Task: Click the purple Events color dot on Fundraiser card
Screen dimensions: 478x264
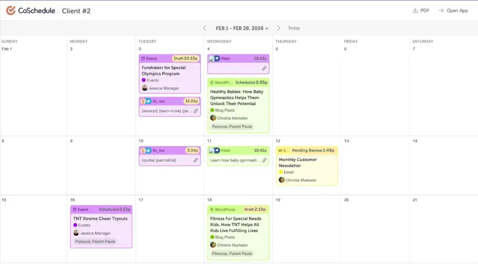Action: click(144, 80)
